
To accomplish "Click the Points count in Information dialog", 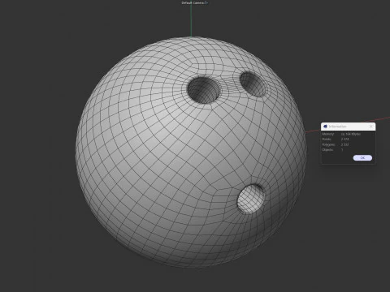I will [344, 140].
